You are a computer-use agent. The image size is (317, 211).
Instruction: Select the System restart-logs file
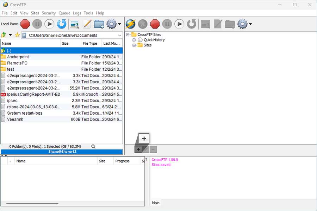(62, 113)
